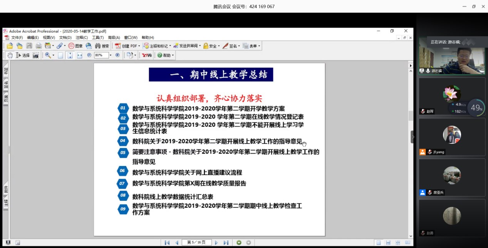
Task: Toggle Fit Width view mode
Action: [80, 55]
